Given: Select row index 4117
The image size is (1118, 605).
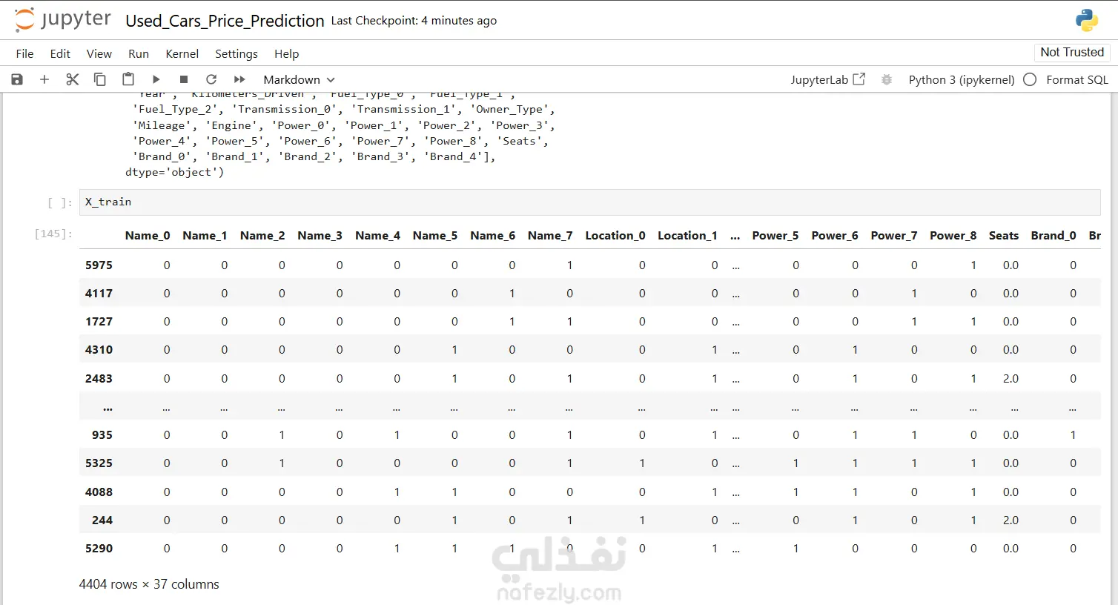Looking at the screenshot, I should [x=99, y=293].
